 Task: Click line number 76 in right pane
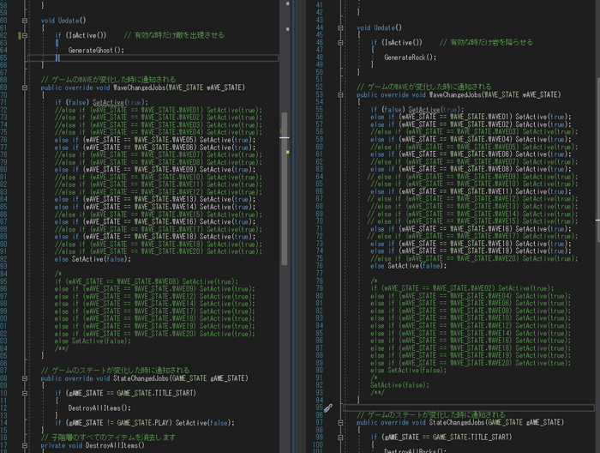[319, 266]
